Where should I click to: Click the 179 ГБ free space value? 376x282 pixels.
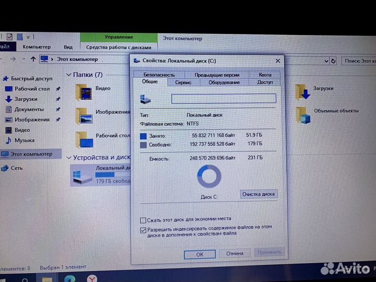click(x=255, y=144)
